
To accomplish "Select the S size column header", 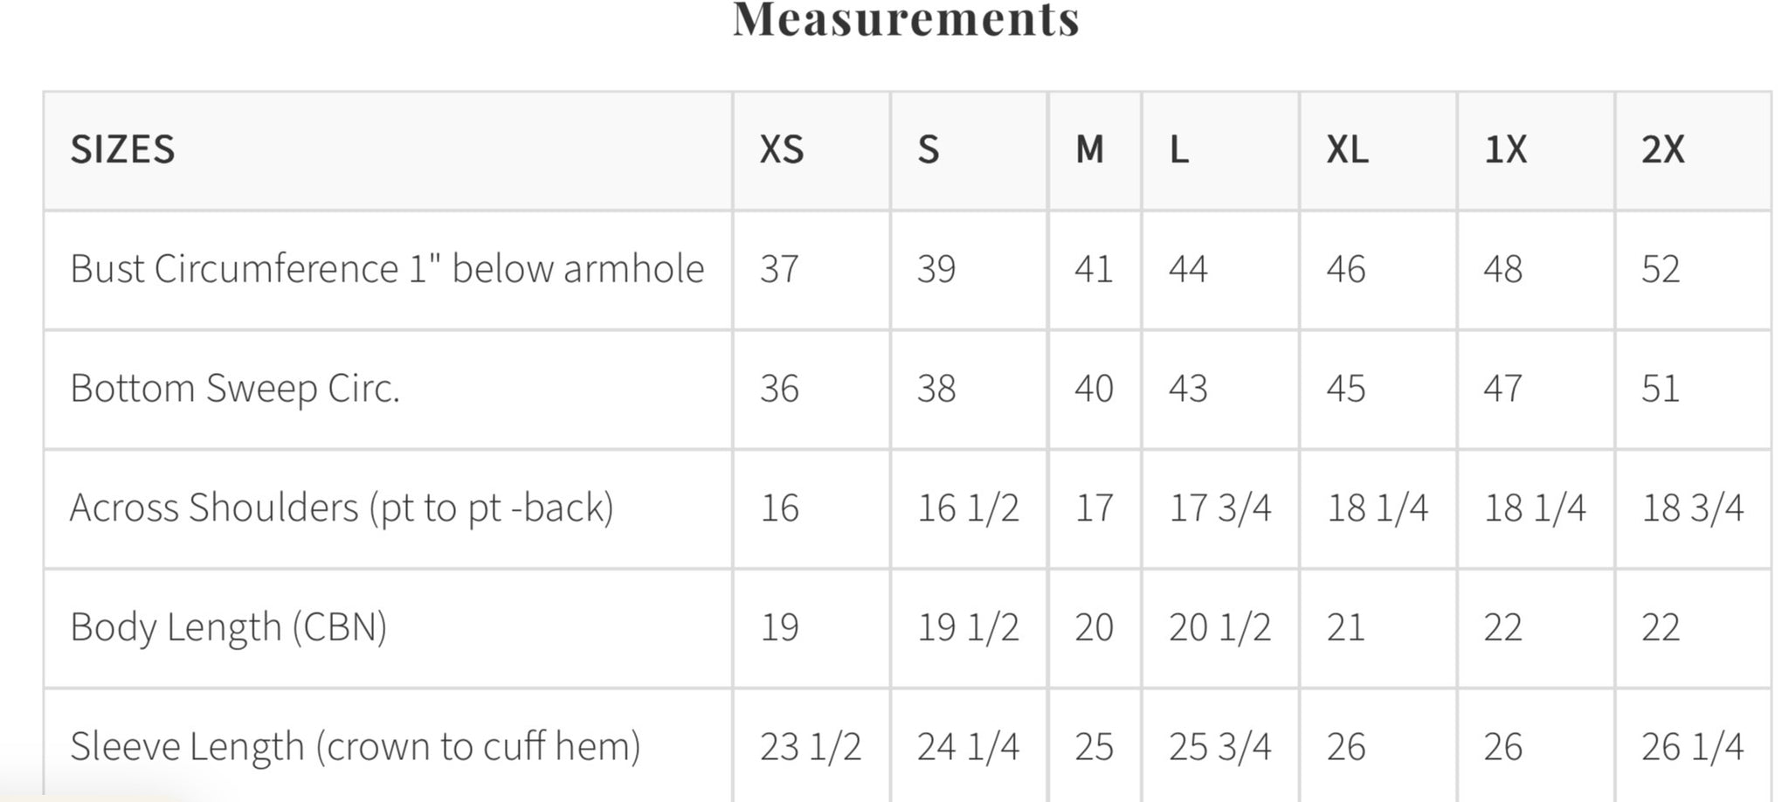I will (928, 149).
